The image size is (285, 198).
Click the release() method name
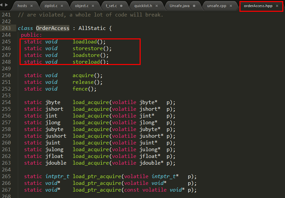pyautogui.click(x=83, y=82)
